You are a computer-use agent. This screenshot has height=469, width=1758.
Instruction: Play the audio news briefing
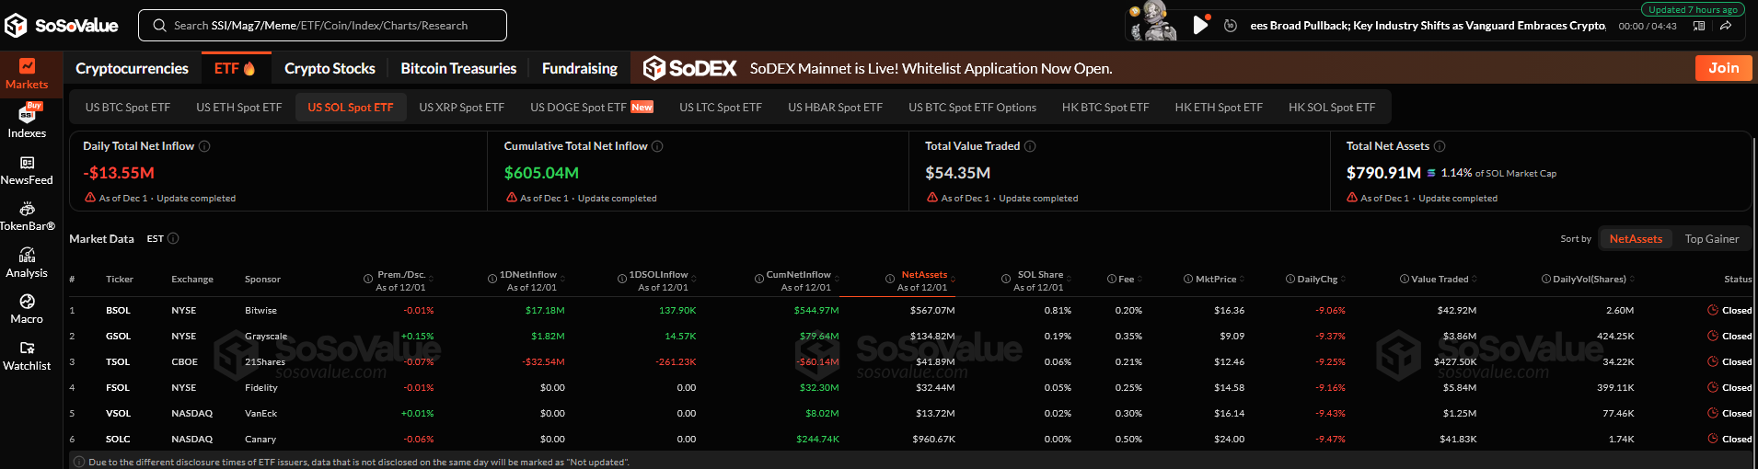1200,25
